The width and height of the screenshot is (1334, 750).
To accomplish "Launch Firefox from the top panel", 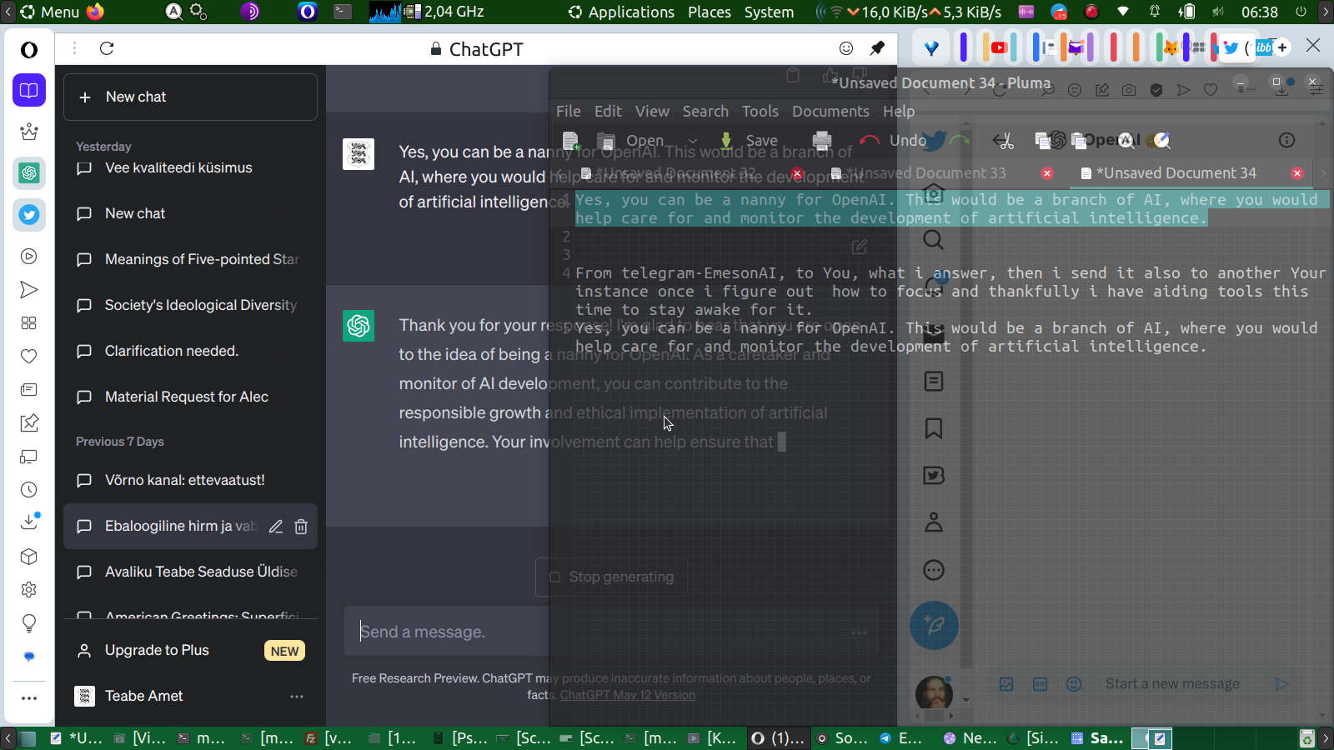I will click(96, 12).
